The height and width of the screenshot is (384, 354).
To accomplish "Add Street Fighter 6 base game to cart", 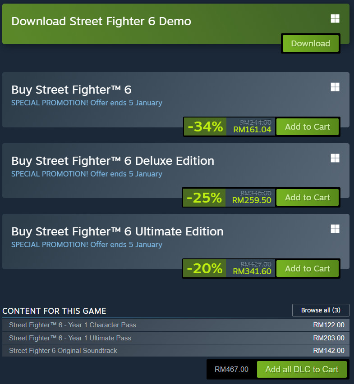I will 307,127.
